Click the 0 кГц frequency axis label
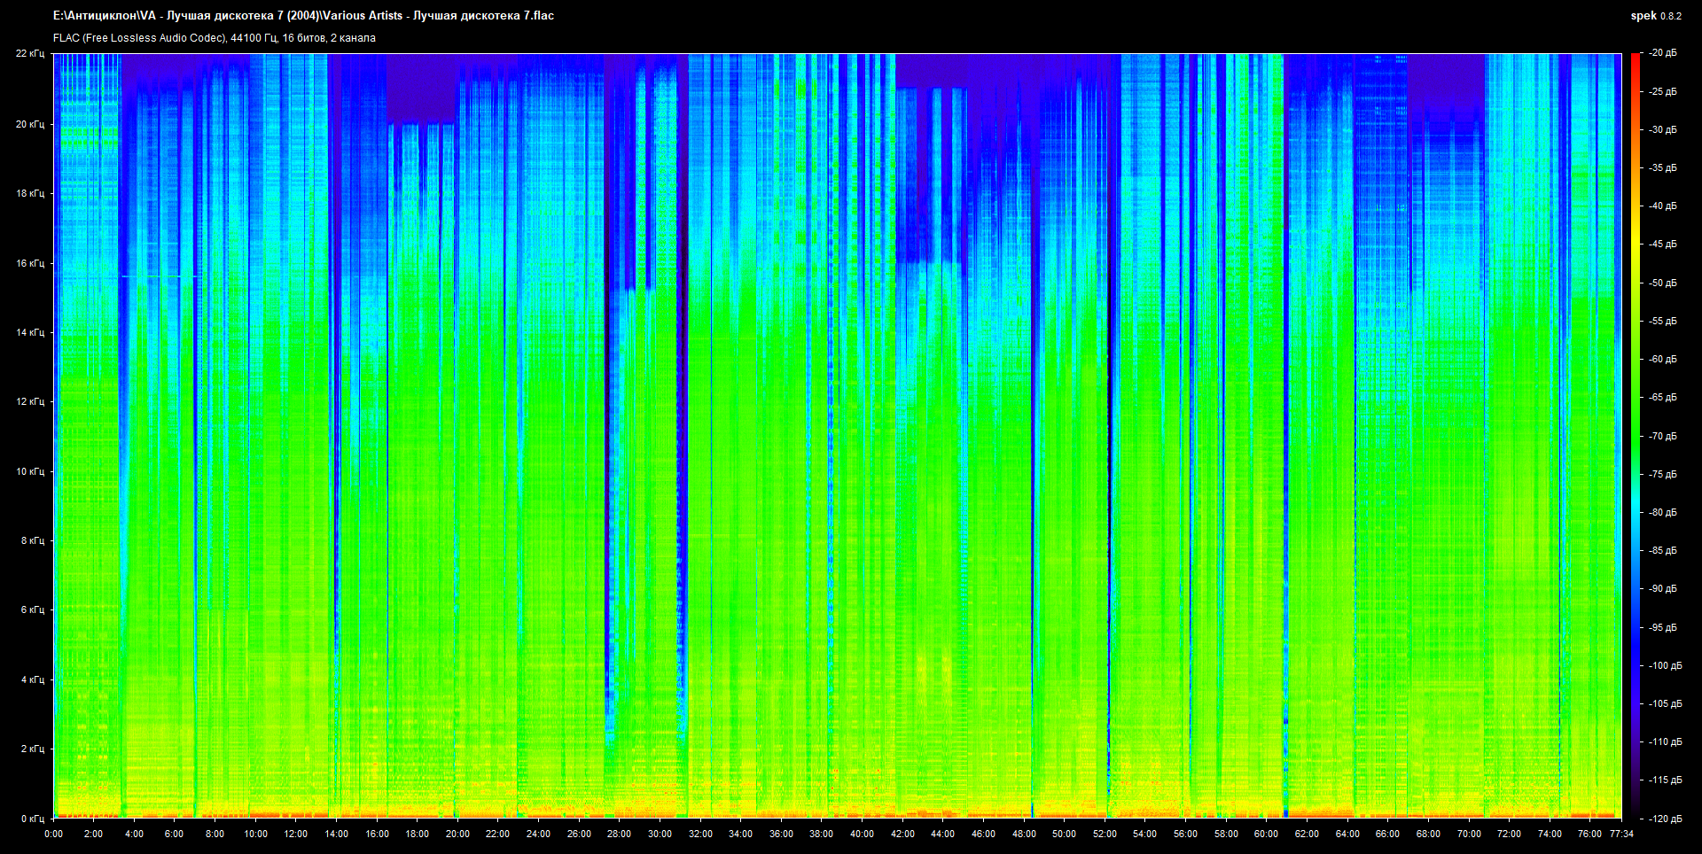This screenshot has height=854, width=1702. (32, 819)
